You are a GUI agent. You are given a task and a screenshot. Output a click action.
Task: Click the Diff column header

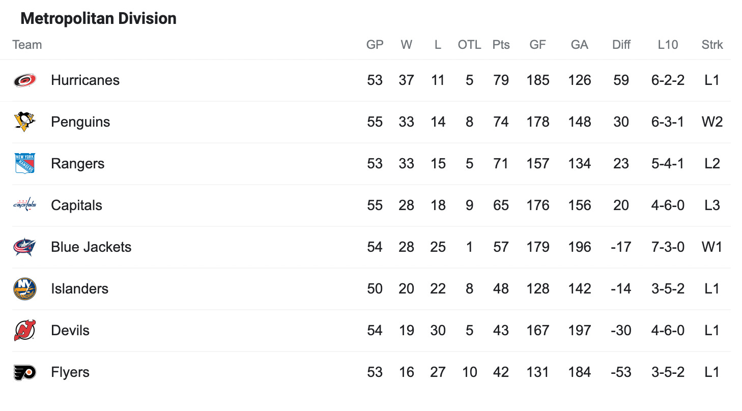tap(621, 45)
